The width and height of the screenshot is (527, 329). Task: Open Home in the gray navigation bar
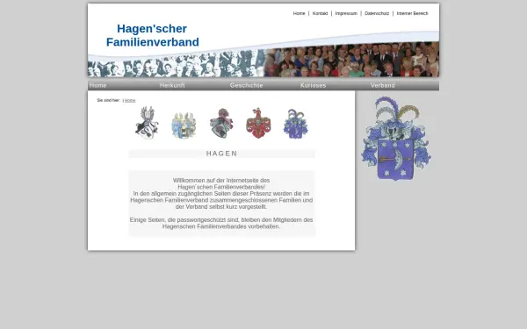(x=98, y=85)
